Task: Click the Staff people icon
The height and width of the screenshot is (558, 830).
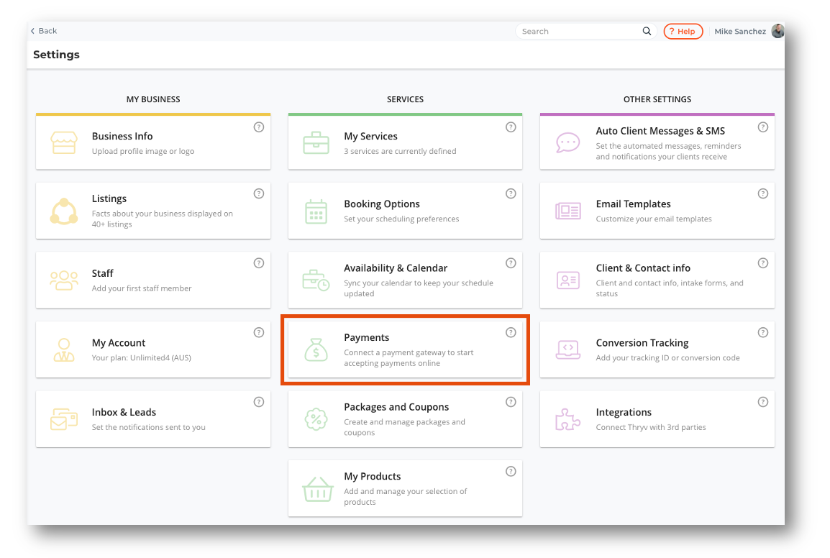Action: [x=64, y=280]
